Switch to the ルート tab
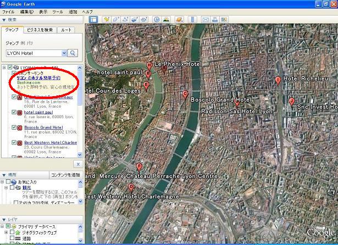This screenshot has height=245, width=338. (66, 30)
